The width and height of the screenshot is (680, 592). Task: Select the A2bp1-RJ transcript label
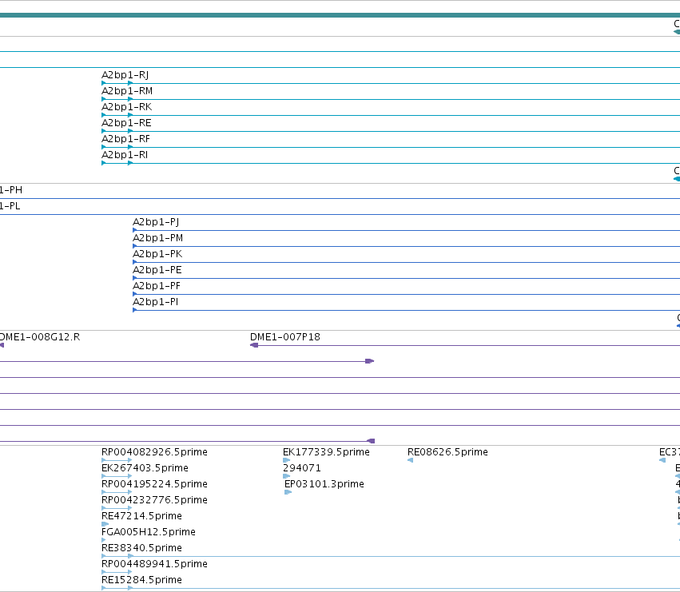pyautogui.click(x=125, y=75)
